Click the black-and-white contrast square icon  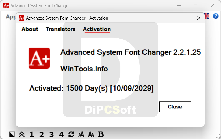(12, 134)
